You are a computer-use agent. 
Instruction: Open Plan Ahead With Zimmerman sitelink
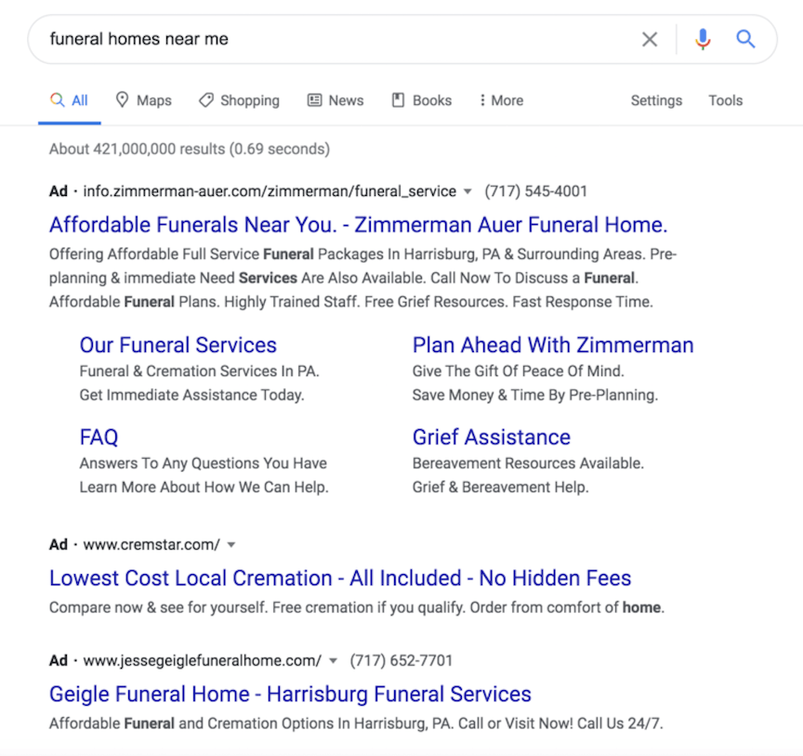pos(553,345)
